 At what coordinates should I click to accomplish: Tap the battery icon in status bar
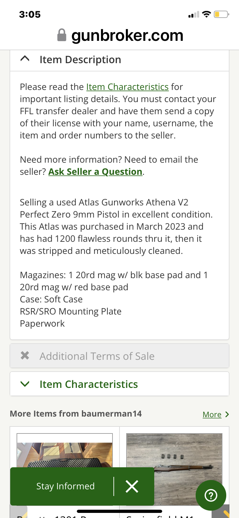(x=221, y=14)
